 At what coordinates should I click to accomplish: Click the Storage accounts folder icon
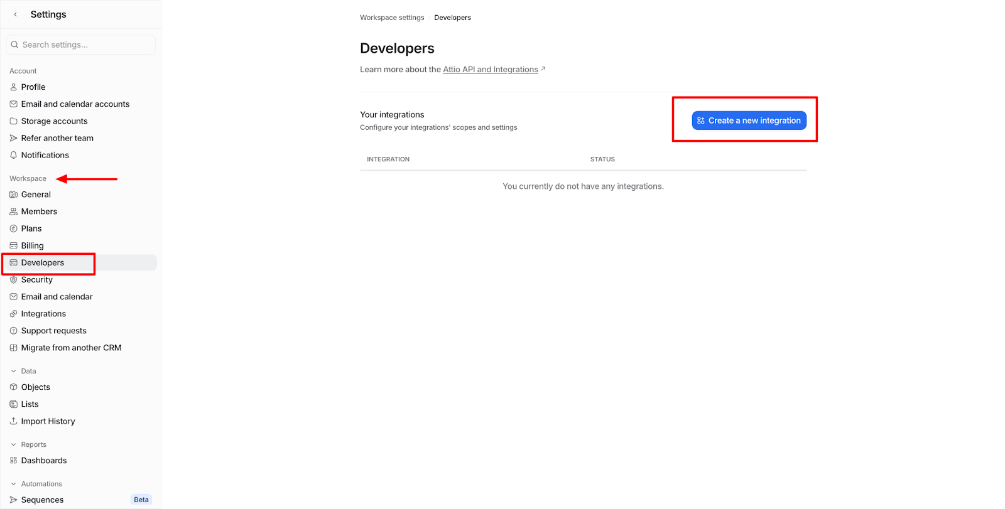13,121
